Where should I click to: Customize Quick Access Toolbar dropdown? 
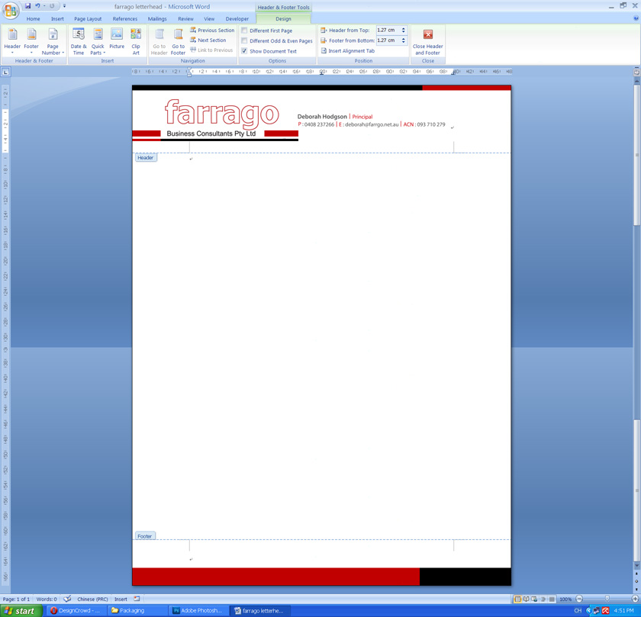[x=64, y=6]
